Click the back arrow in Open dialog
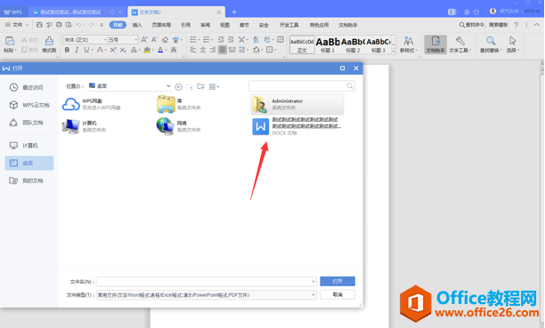 tap(179, 86)
